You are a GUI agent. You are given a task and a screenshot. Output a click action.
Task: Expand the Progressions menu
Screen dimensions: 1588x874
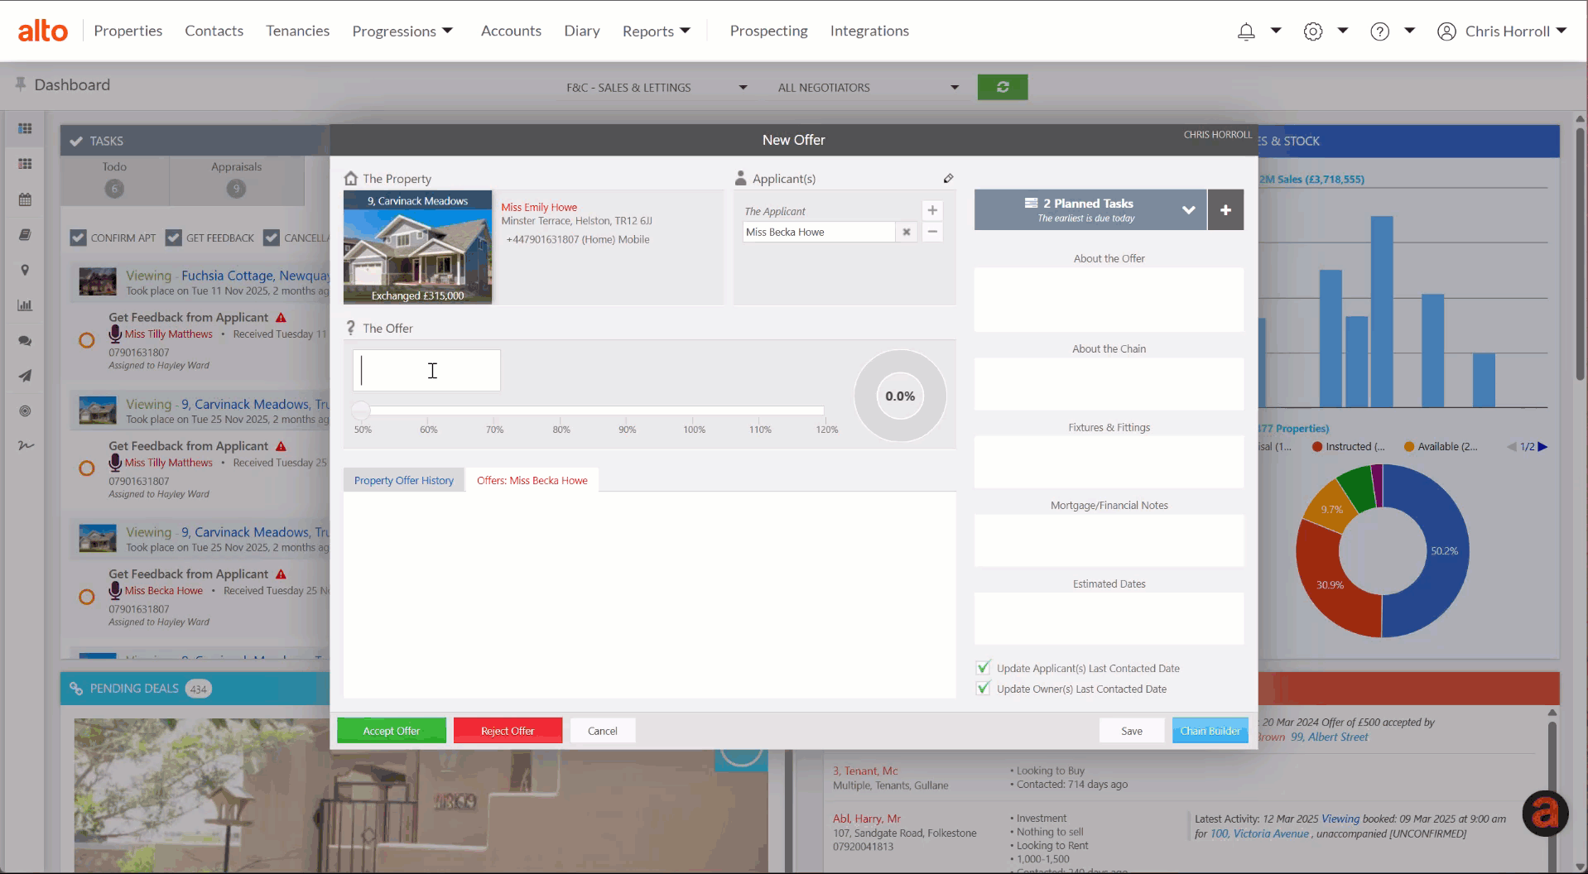pos(402,31)
